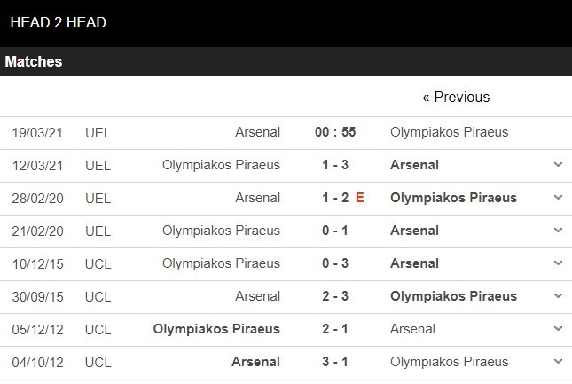Screen dimensions: 572x384
Task: Click the 2 - 3 score on 30/09/15
Action: [335, 296]
